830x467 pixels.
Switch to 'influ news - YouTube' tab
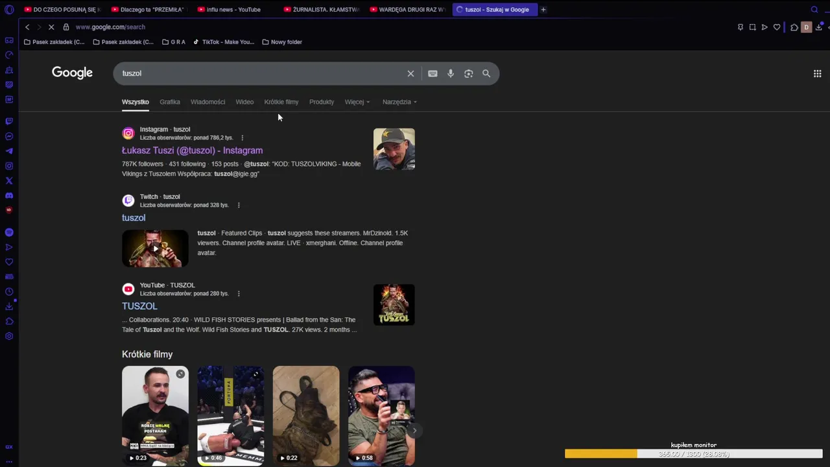tap(234, 10)
